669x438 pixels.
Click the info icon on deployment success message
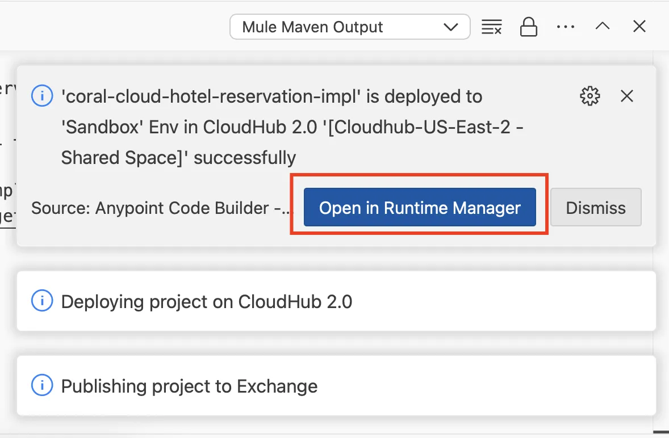pos(42,96)
